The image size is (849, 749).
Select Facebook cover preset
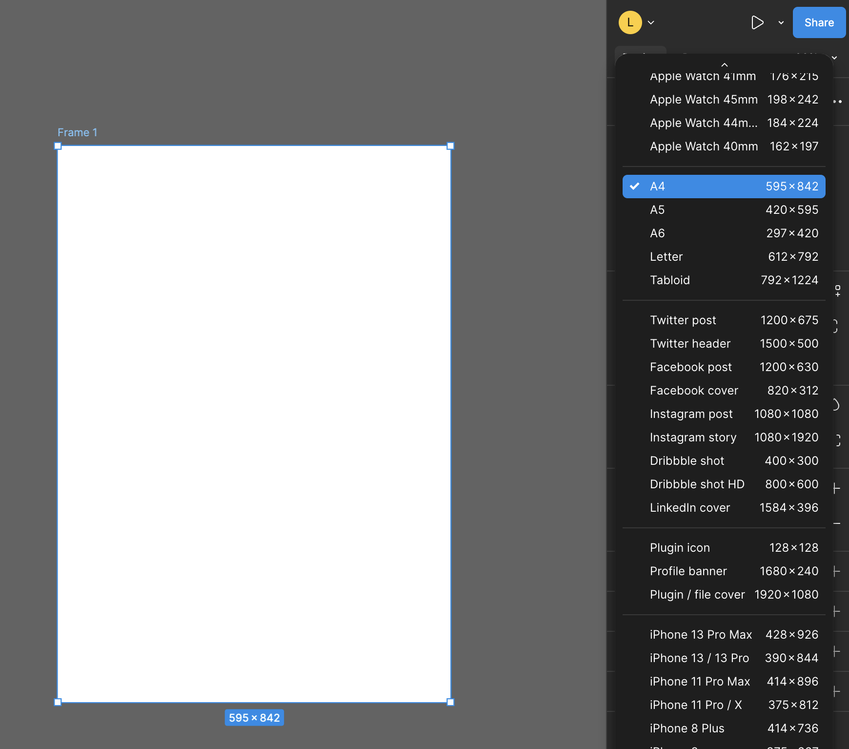[724, 391]
